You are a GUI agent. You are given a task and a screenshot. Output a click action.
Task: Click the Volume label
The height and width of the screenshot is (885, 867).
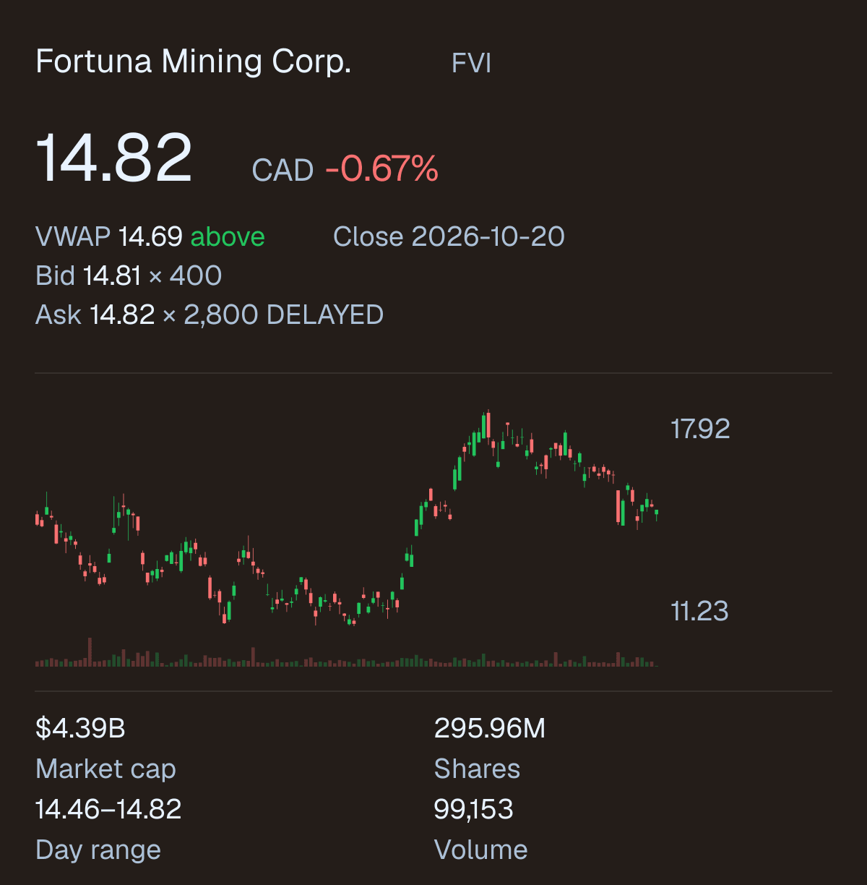click(x=480, y=850)
